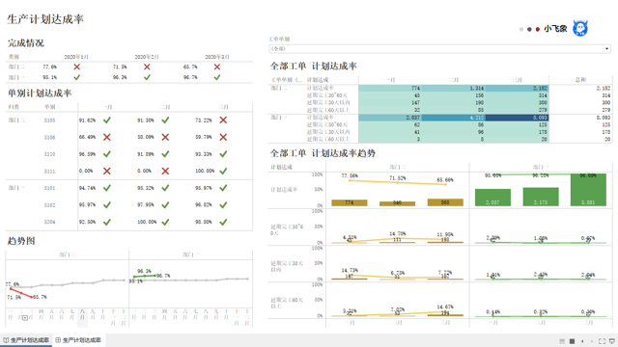Image resolution: width=618 pixels, height=347 pixels.
Task: Select the dark blue 8,093 heatmap cell
Action: 518,118
